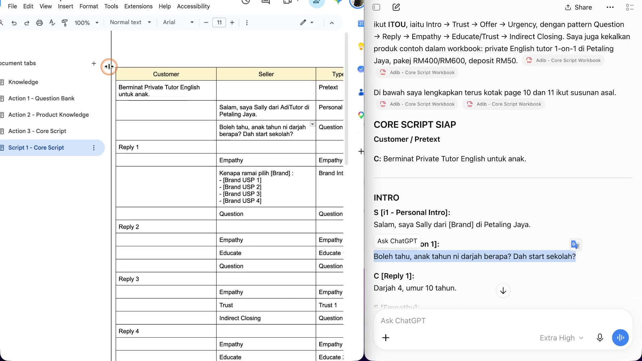This screenshot has width=642, height=361.
Task: Add a new document tab with plus
Action: click(94, 64)
